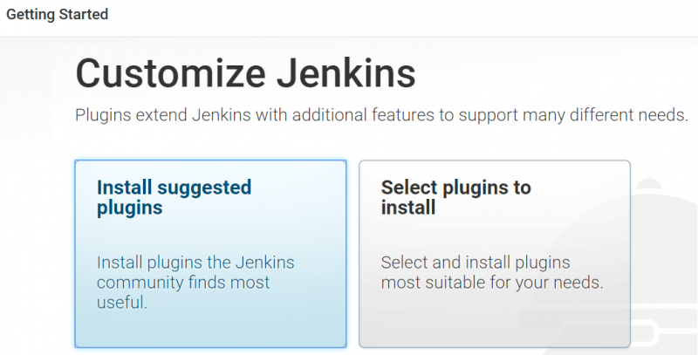
Task: Choose the Select plugins to install card
Action: (494, 253)
